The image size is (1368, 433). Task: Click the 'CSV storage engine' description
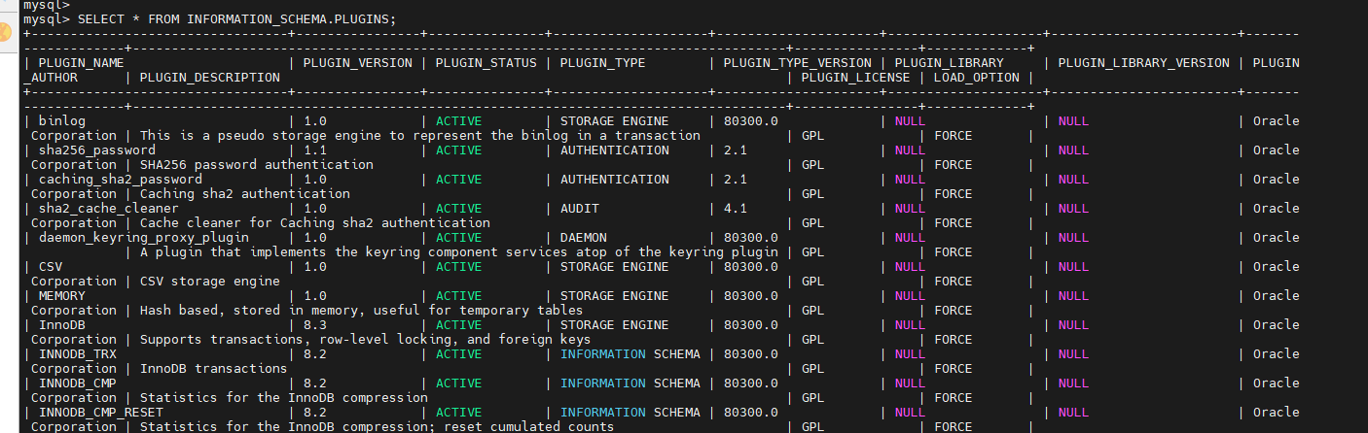(210, 282)
